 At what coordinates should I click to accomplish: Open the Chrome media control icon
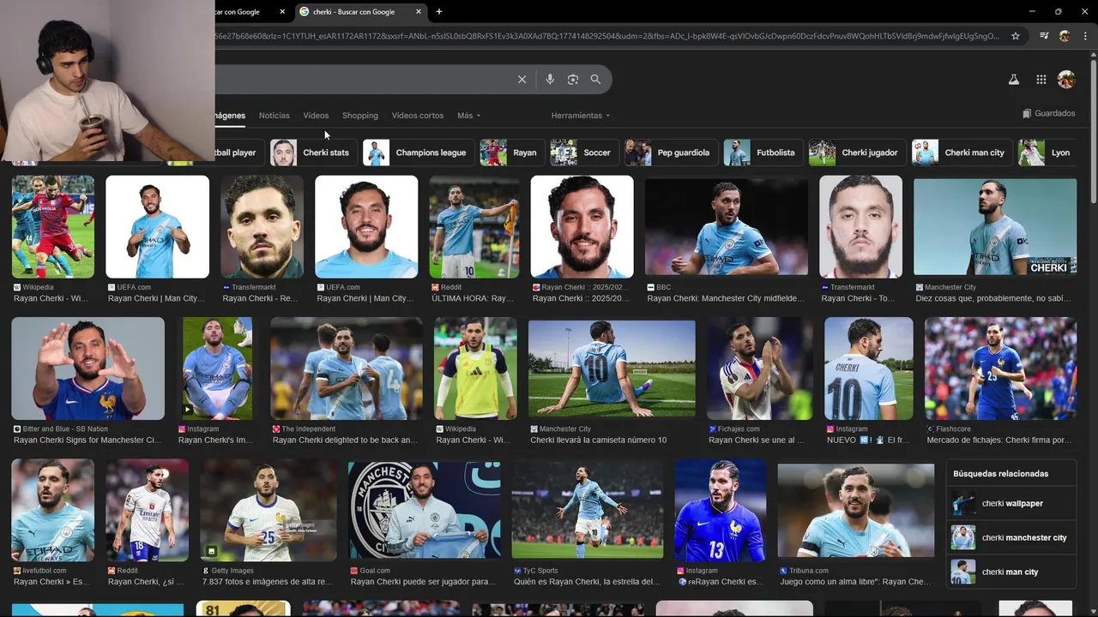pos(1044,36)
